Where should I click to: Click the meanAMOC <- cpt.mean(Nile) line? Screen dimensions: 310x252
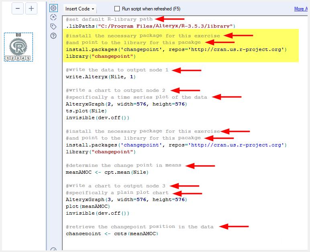coord(107,172)
